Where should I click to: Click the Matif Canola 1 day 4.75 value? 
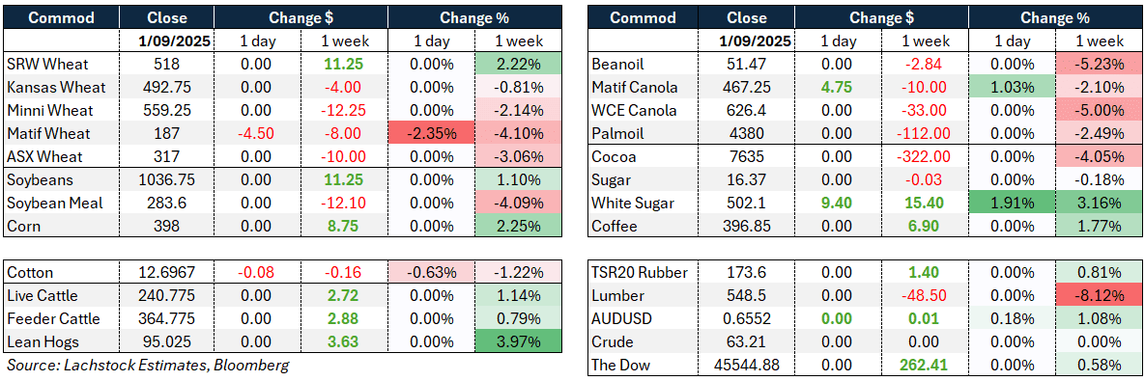pyautogui.click(x=839, y=88)
